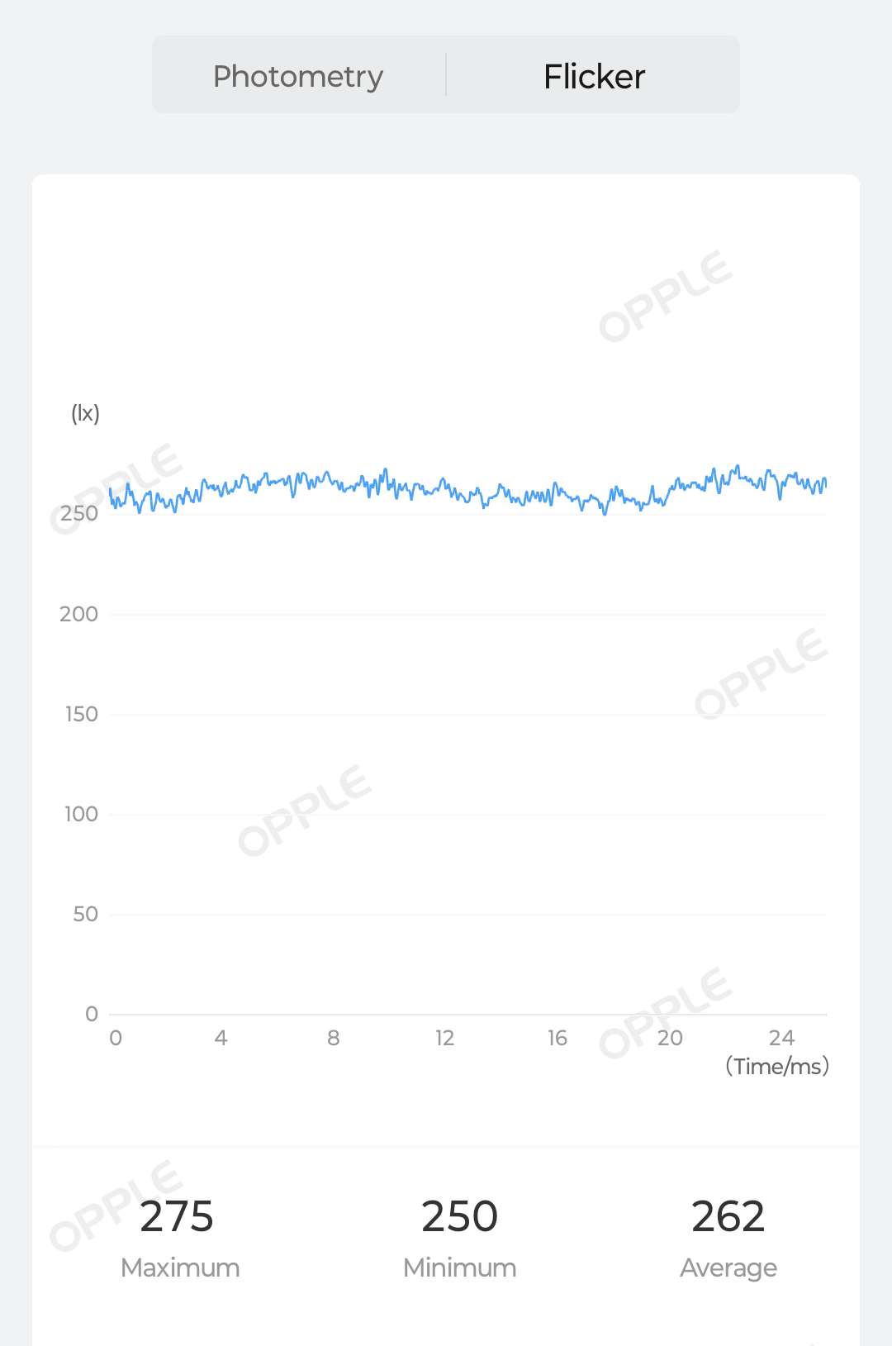
Task: Tap the OPPLE watermark at chart top
Action: coord(665,296)
